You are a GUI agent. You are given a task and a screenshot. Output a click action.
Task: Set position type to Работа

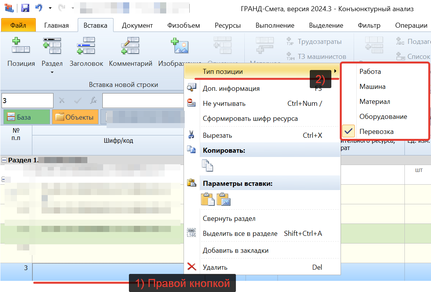click(384, 72)
